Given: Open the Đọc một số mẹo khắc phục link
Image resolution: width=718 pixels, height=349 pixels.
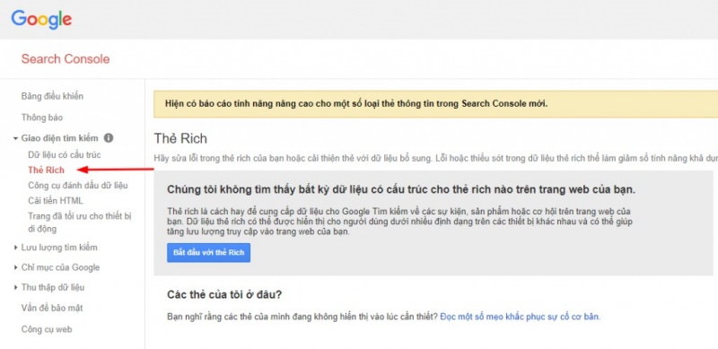Looking at the screenshot, I should (x=520, y=317).
